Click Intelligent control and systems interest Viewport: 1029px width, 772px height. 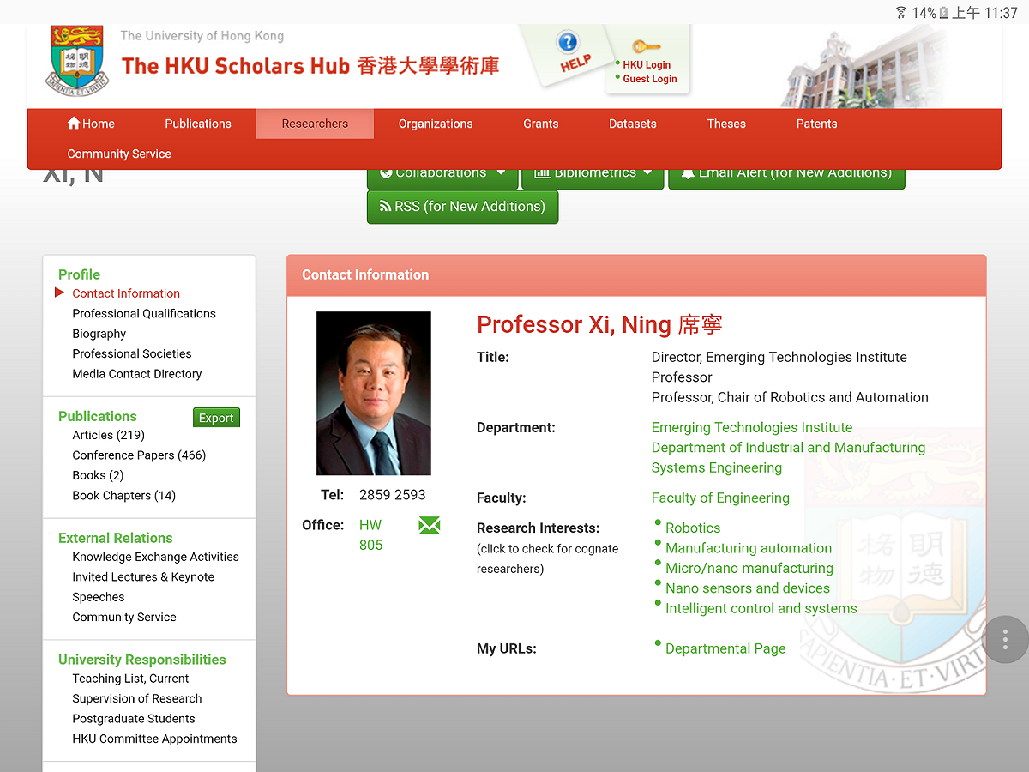(x=761, y=608)
